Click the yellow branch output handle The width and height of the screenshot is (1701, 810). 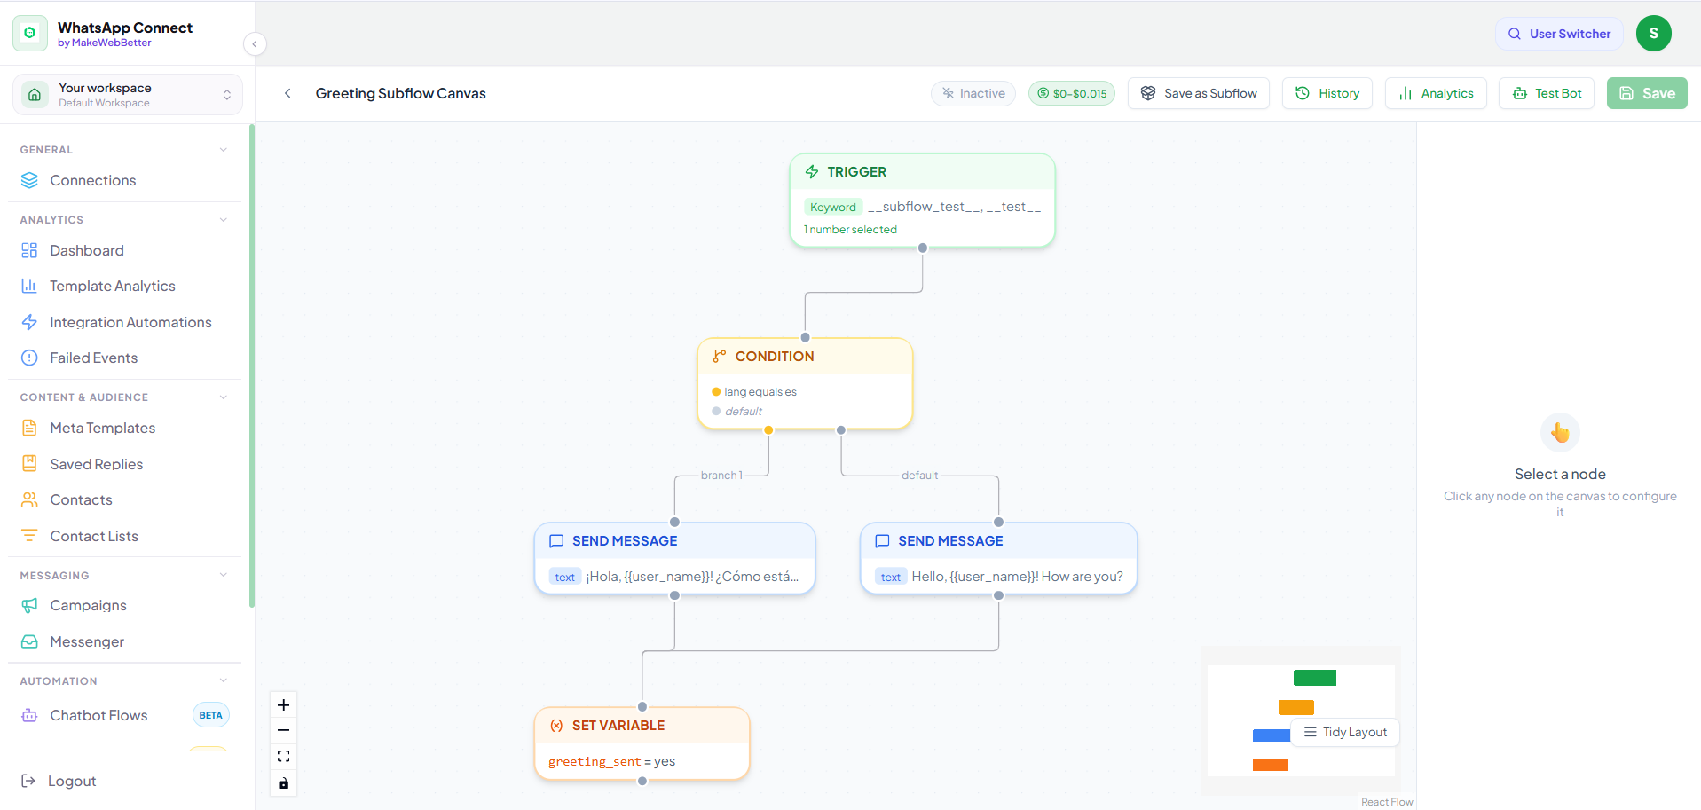click(768, 430)
